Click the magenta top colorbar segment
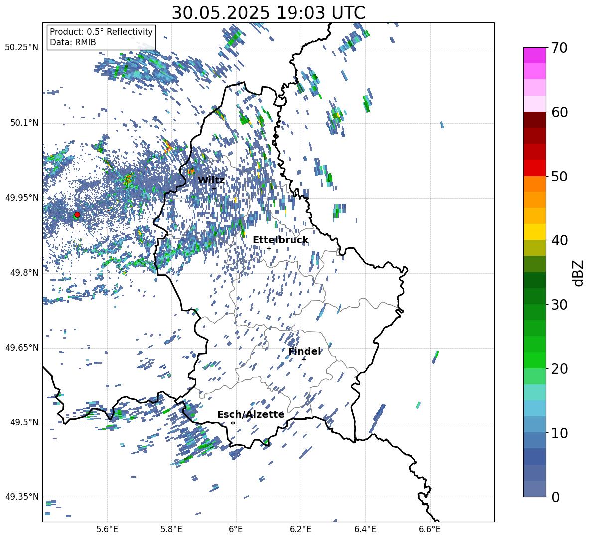 coord(535,56)
